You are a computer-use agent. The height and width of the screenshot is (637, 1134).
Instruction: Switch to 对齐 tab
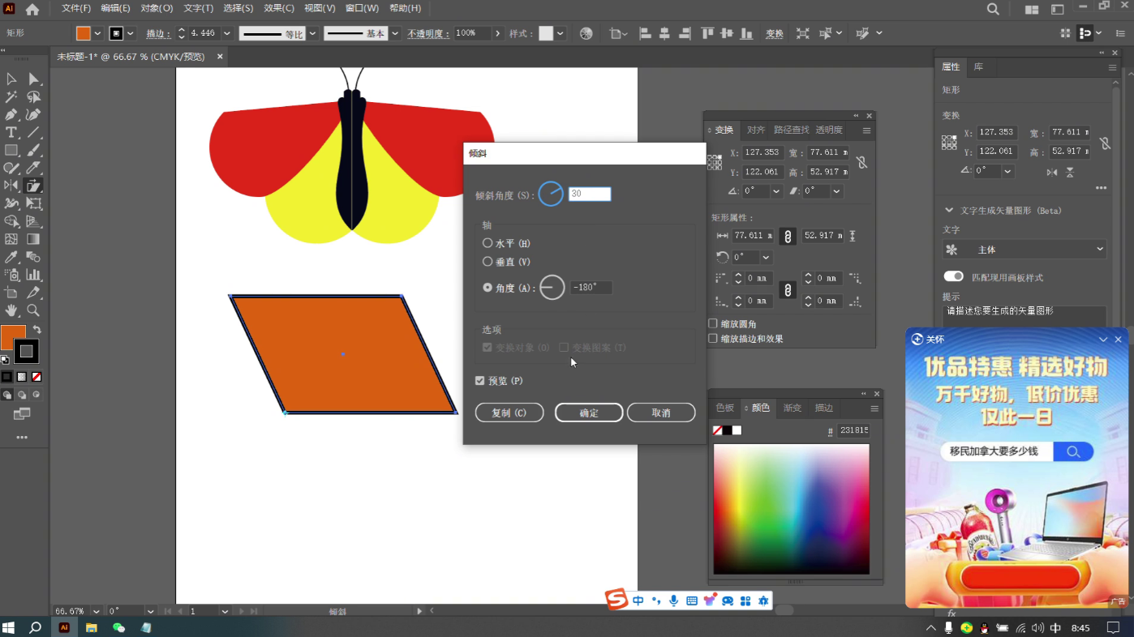756,130
